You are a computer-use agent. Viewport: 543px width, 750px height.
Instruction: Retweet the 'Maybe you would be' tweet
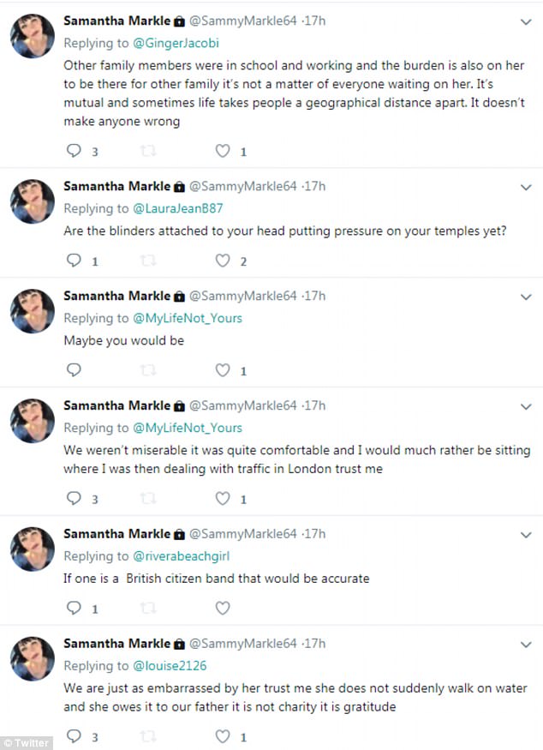[x=148, y=369]
